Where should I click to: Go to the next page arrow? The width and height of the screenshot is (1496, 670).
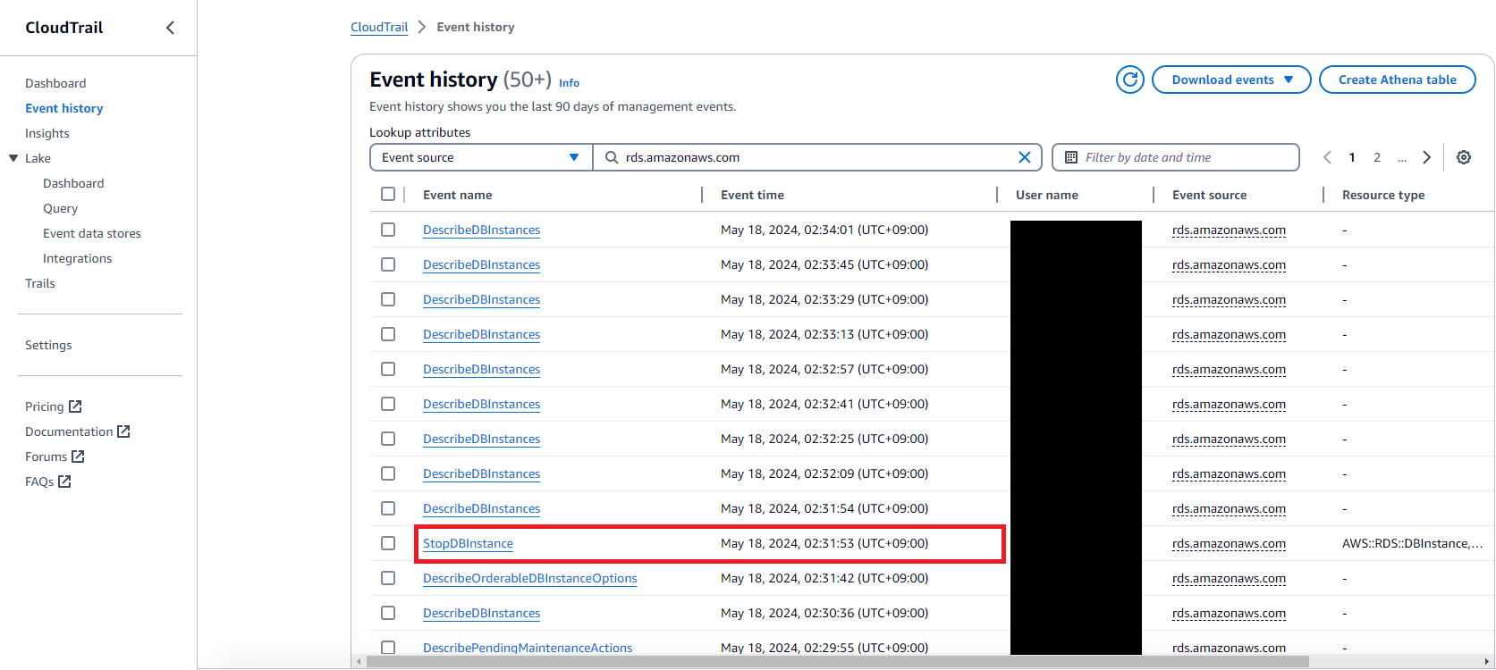[x=1427, y=157]
